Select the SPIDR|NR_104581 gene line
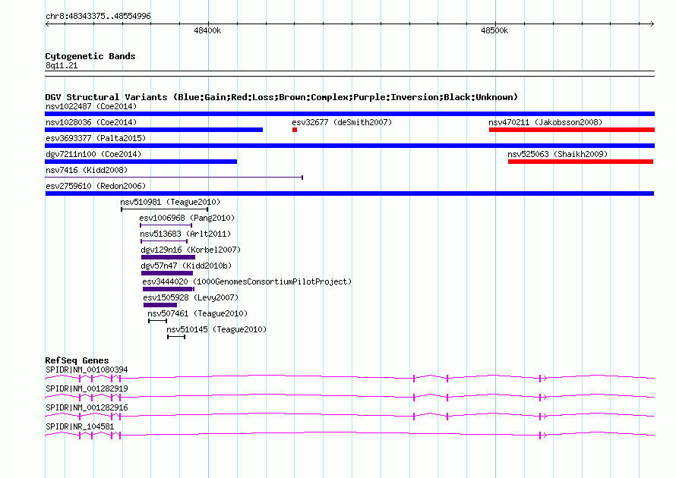 349,435
